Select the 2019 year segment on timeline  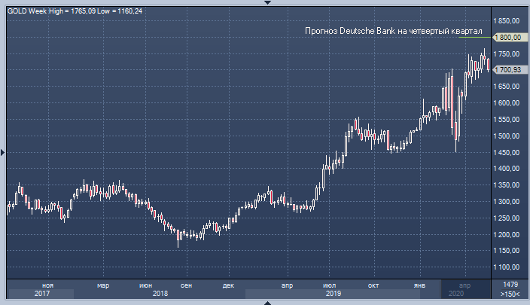point(334,294)
